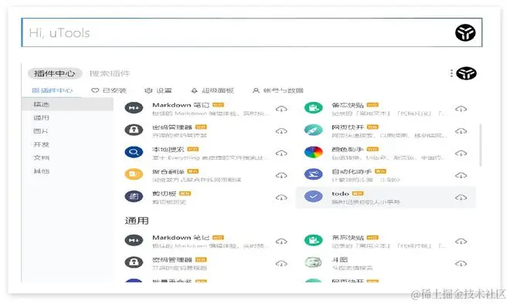This screenshot has width=510, height=304.
Task: Open the 自动化助手 plugin title
Action: (352, 171)
